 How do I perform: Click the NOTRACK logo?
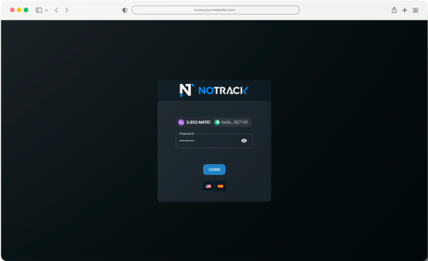click(x=214, y=90)
